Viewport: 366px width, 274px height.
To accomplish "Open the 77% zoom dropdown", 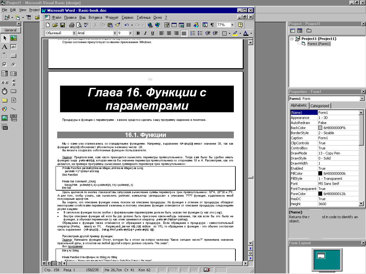I will [x=232, y=25].
